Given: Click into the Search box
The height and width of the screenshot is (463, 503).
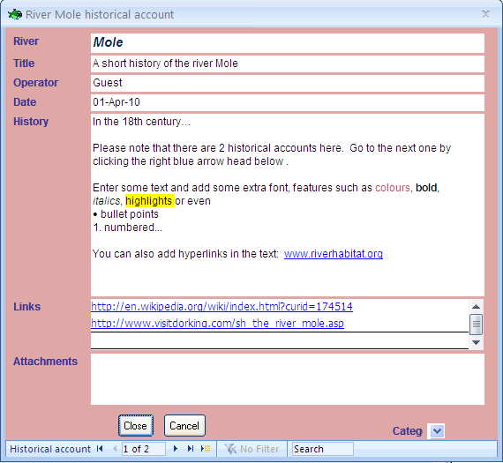Looking at the screenshot, I should pyautogui.click(x=322, y=449).
